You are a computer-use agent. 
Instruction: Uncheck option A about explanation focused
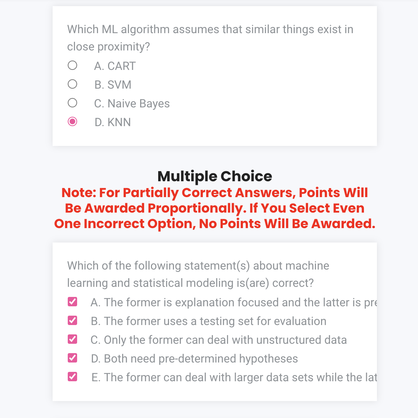pyautogui.click(x=72, y=302)
